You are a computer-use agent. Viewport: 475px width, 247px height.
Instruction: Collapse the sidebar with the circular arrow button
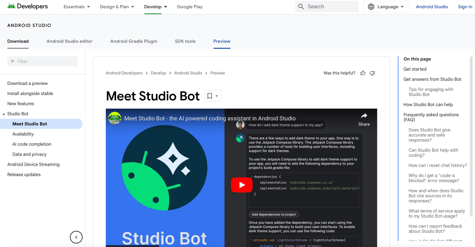coord(76,237)
